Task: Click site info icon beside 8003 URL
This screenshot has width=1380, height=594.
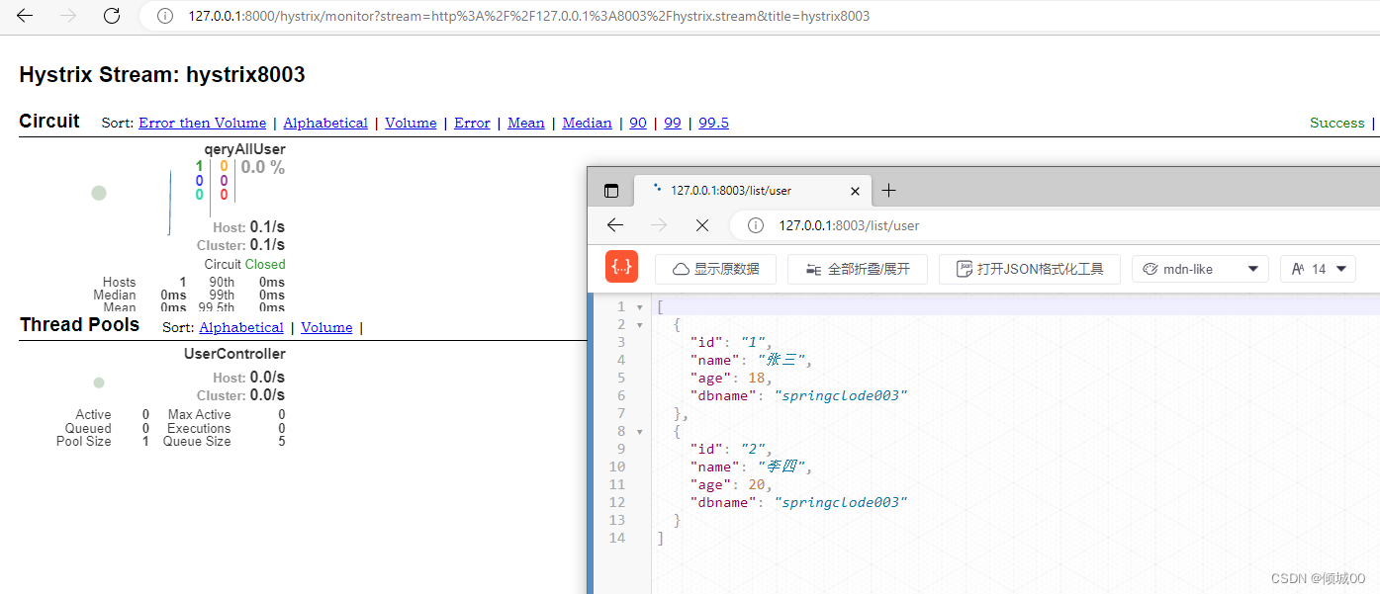Action: [x=756, y=225]
